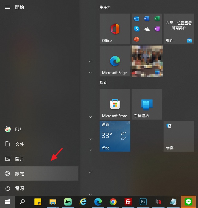Launch Word from the Office apps folder tile
Screen dimensions: 198x208
point(147,19)
